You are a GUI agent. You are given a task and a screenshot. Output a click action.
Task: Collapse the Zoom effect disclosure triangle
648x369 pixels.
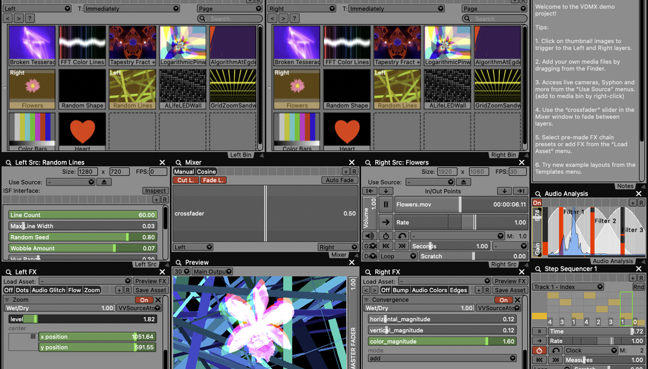tap(7, 300)
